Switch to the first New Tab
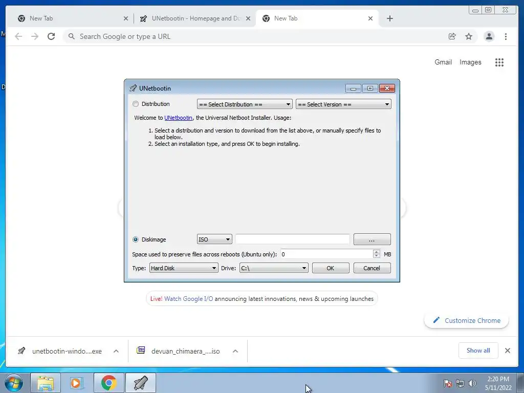This screenshot has height=393, width=524. [72, 18]
